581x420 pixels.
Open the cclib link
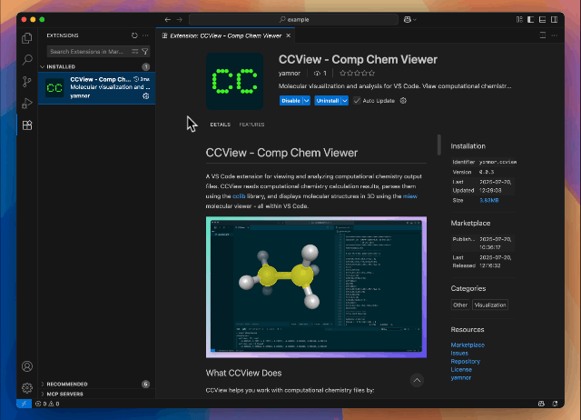click(x=239, y=196)
